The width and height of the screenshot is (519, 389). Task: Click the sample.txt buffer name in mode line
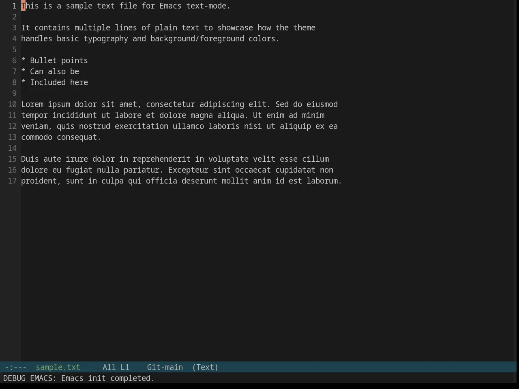pyautogui.click(x=58, y=367)
